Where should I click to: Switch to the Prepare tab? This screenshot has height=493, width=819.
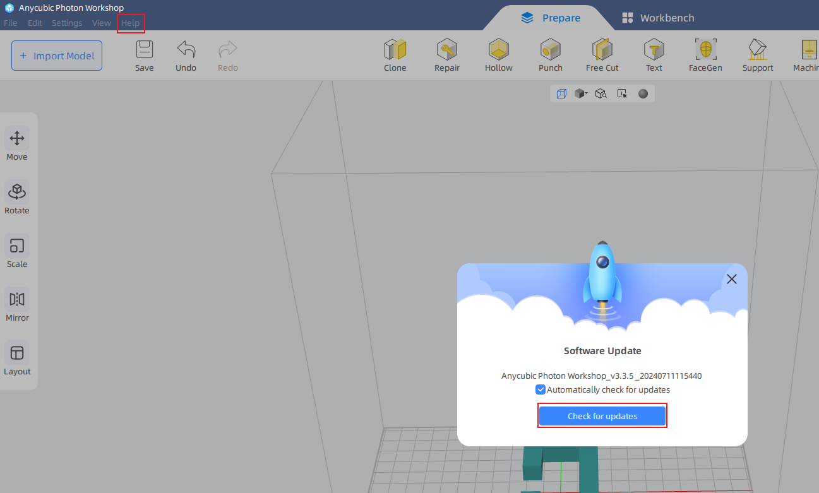click(x=550, y=18)
